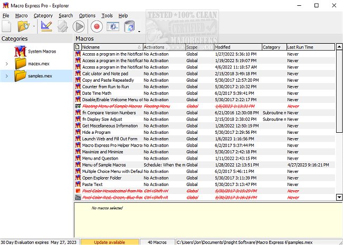Click the ruler and pencil scripting icon
This screenshot has width=343, height=245.
[46, 26]
